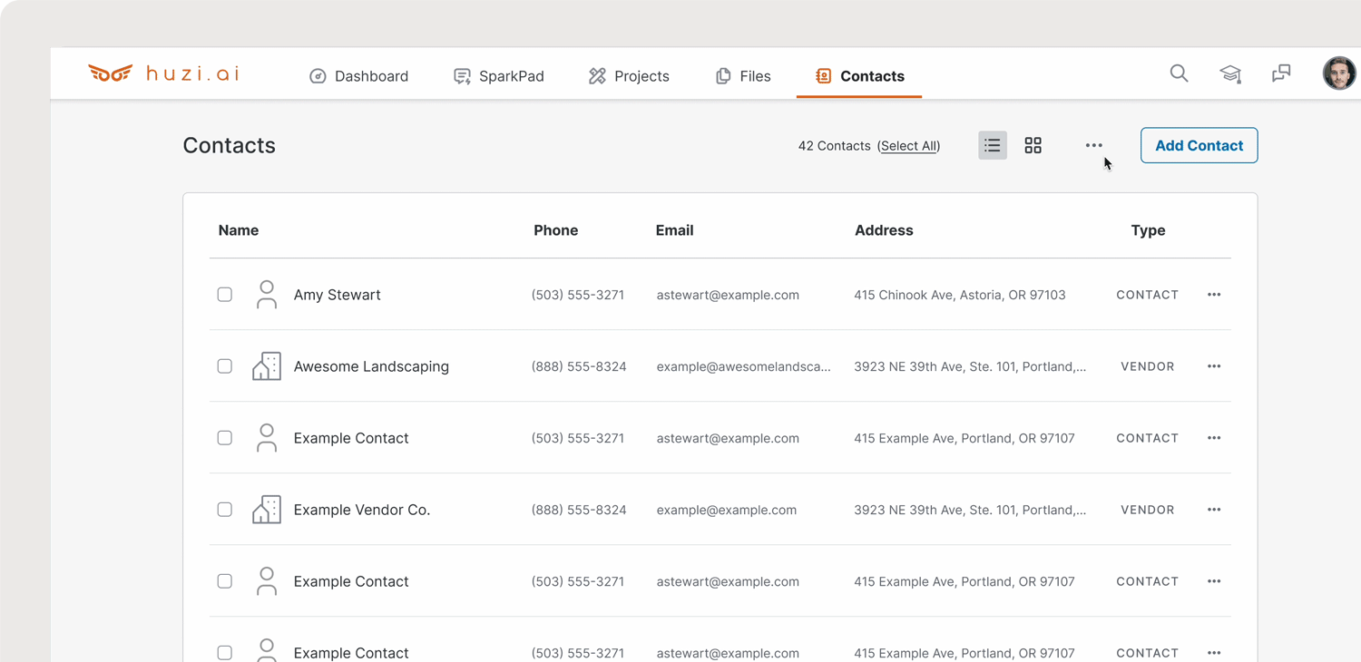Open Example Vendor Co. row options menu
1361x662 pixels.
coord(1214,510)
